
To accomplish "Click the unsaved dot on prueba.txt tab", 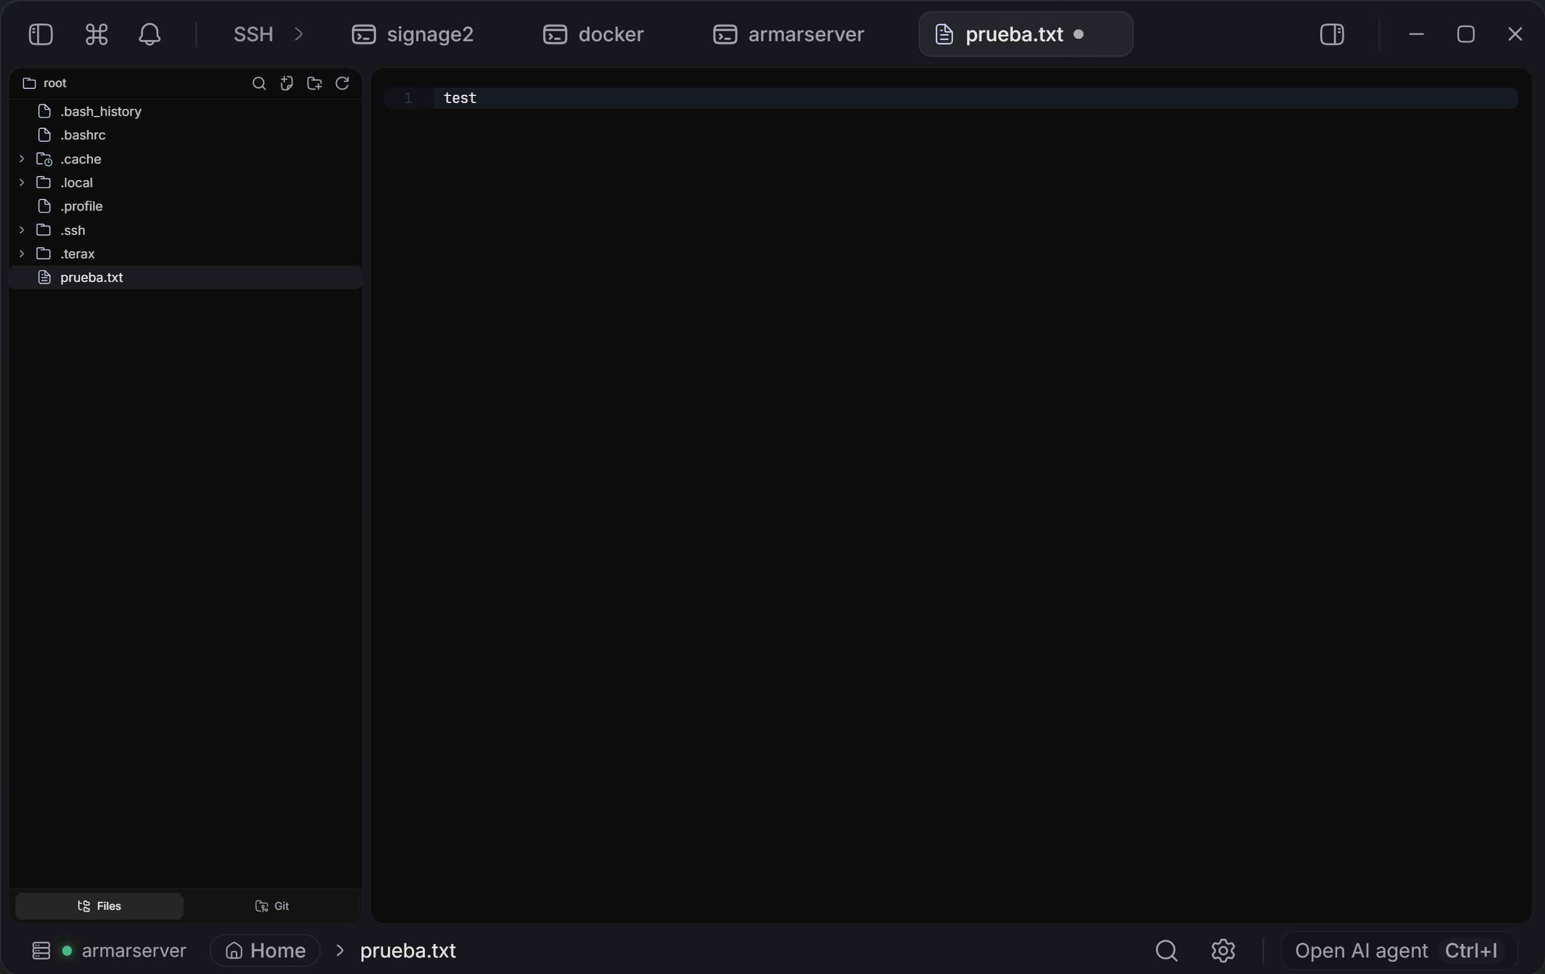I will point(1078,34).
